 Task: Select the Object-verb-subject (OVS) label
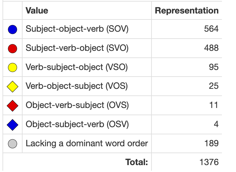point(77,105)
